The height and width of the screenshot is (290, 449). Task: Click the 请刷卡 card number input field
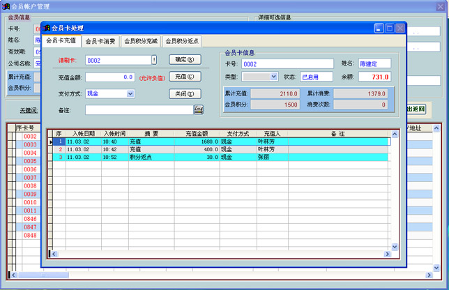click(117, 60)
